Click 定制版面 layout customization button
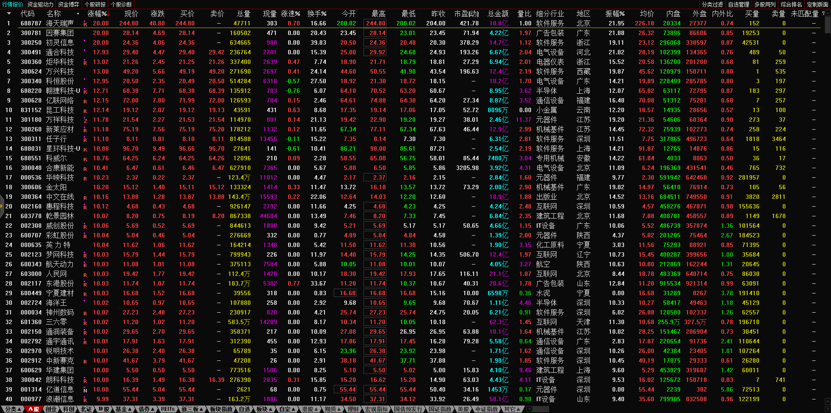This screenshot has width=831, height=413. (817, 4)
